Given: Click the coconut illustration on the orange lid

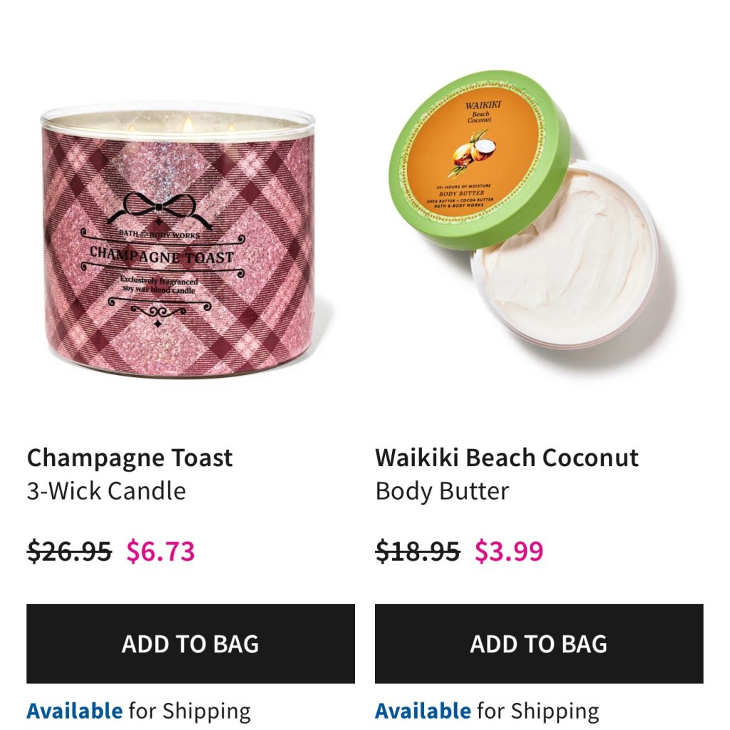Looking at the screenshot, I should tap(473, 153).
